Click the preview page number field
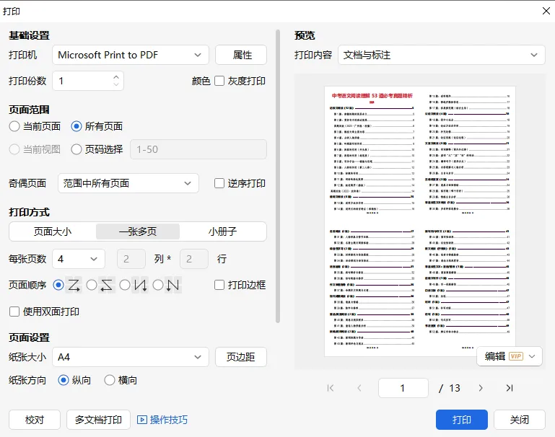Viewport: 555px width, 437px height. tap(403, 388)
